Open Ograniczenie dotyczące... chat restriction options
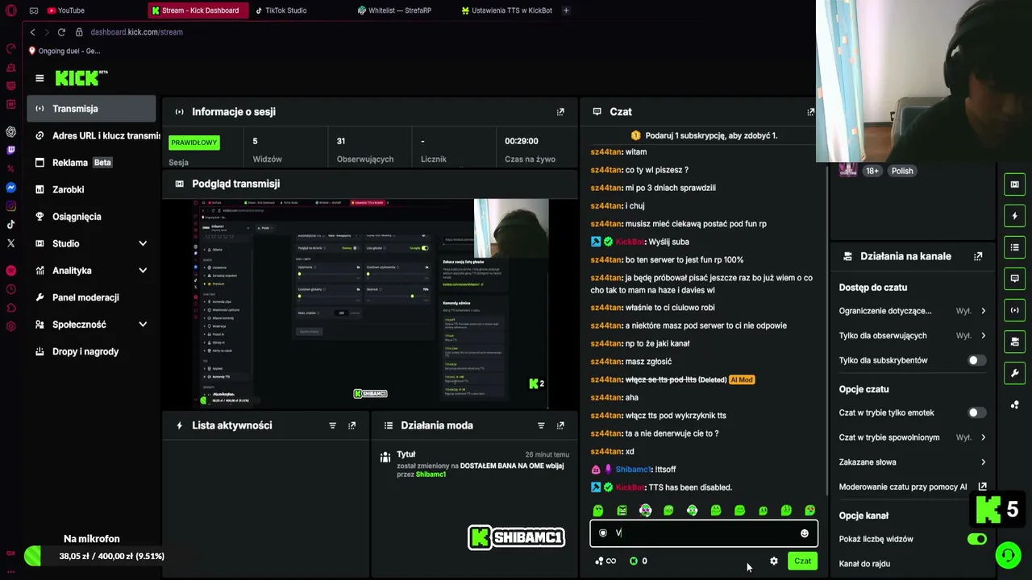This screenshot has height=580, width=1032. point(912,311)
